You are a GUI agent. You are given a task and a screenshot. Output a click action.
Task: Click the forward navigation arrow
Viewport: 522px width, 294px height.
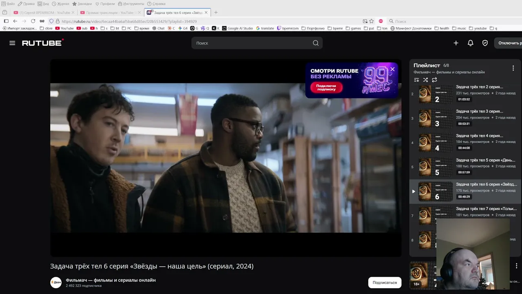coord(24,21)
